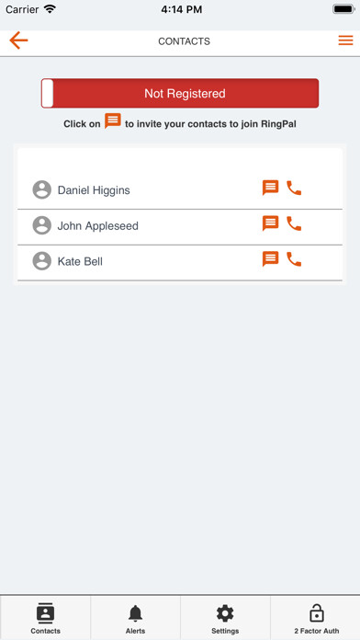Send invite message to John Appleseed

(270, 223)
